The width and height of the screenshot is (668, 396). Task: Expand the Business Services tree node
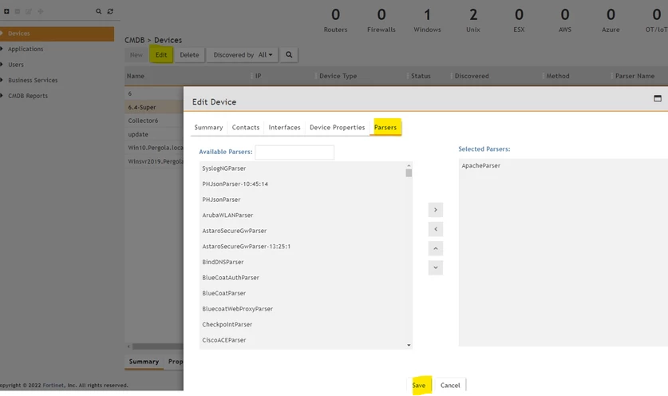pos(2,80)
